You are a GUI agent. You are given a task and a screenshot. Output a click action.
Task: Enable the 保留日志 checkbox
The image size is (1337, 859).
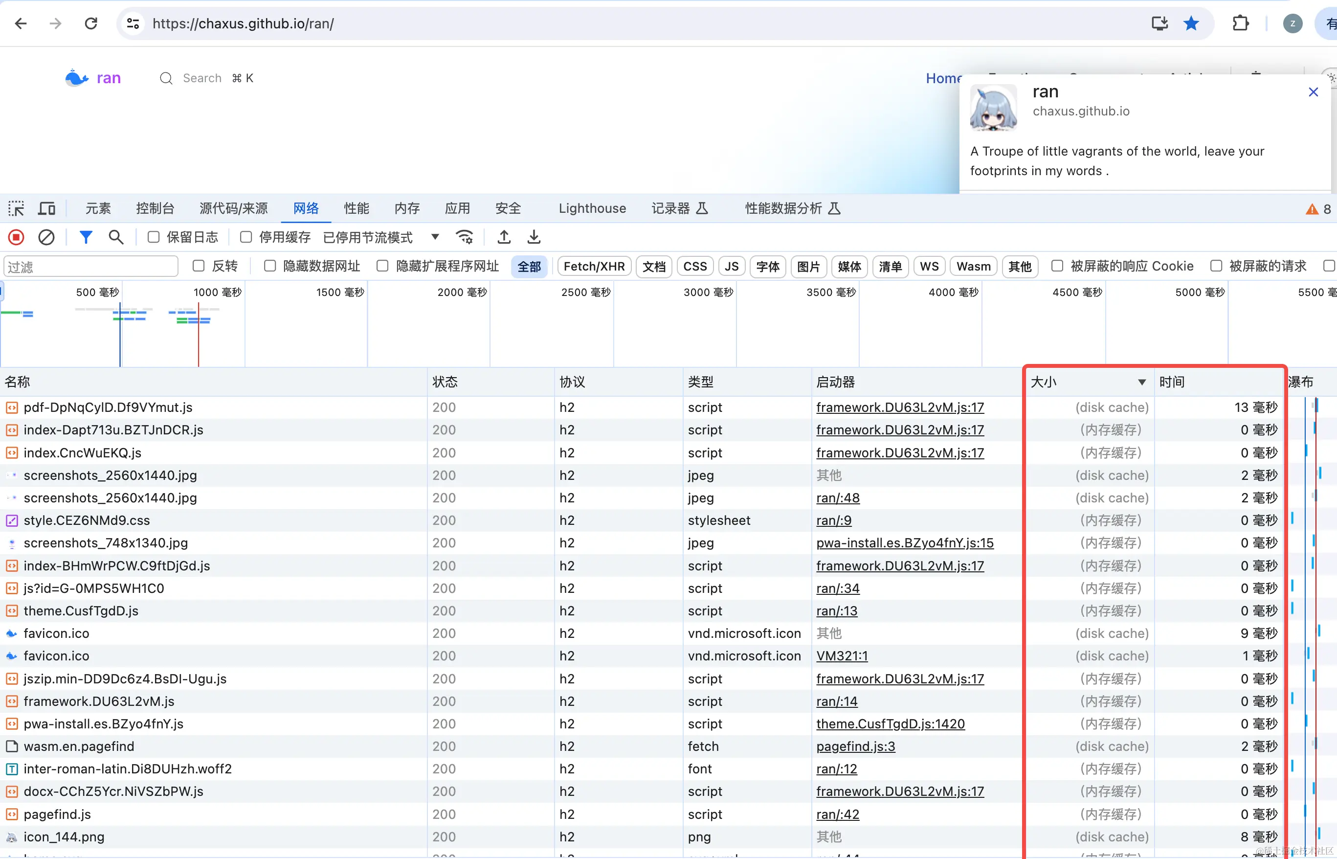(x=154, y=238)
